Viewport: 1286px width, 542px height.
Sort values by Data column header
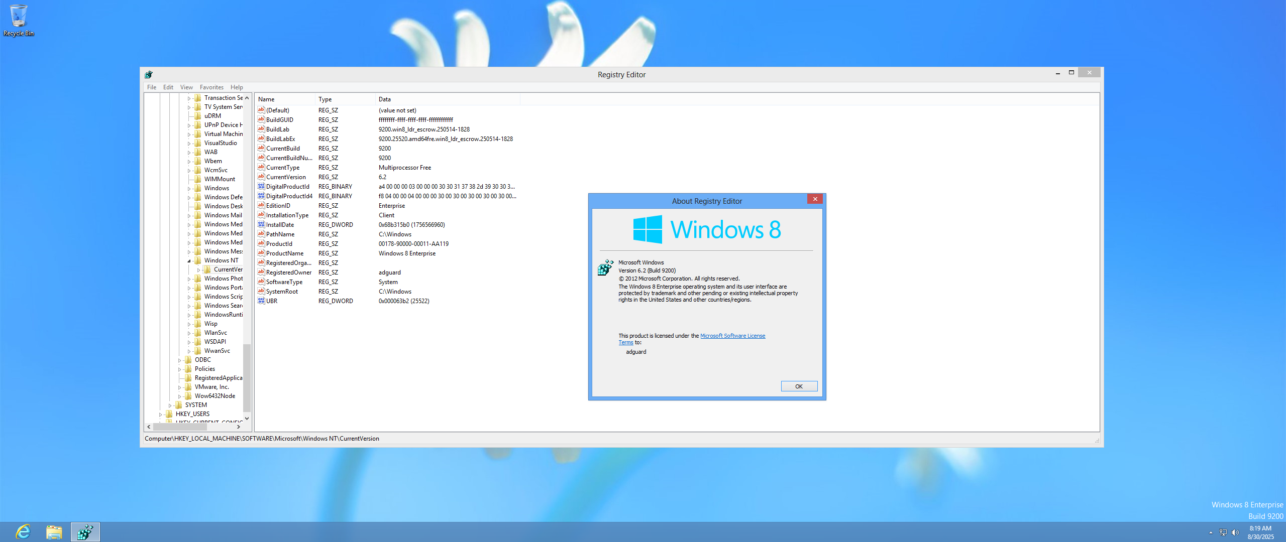click(448, 99)
